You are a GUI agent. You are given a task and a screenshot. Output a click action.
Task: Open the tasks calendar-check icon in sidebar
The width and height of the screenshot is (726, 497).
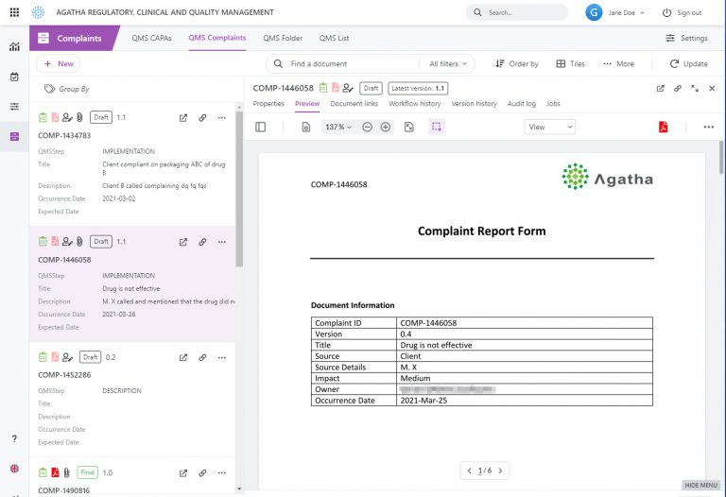coord(14,77)
